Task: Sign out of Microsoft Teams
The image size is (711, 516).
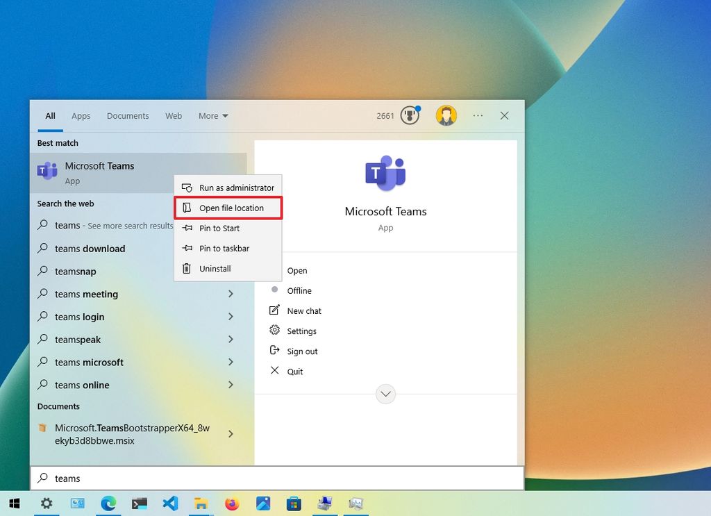Action: [302, 351]
